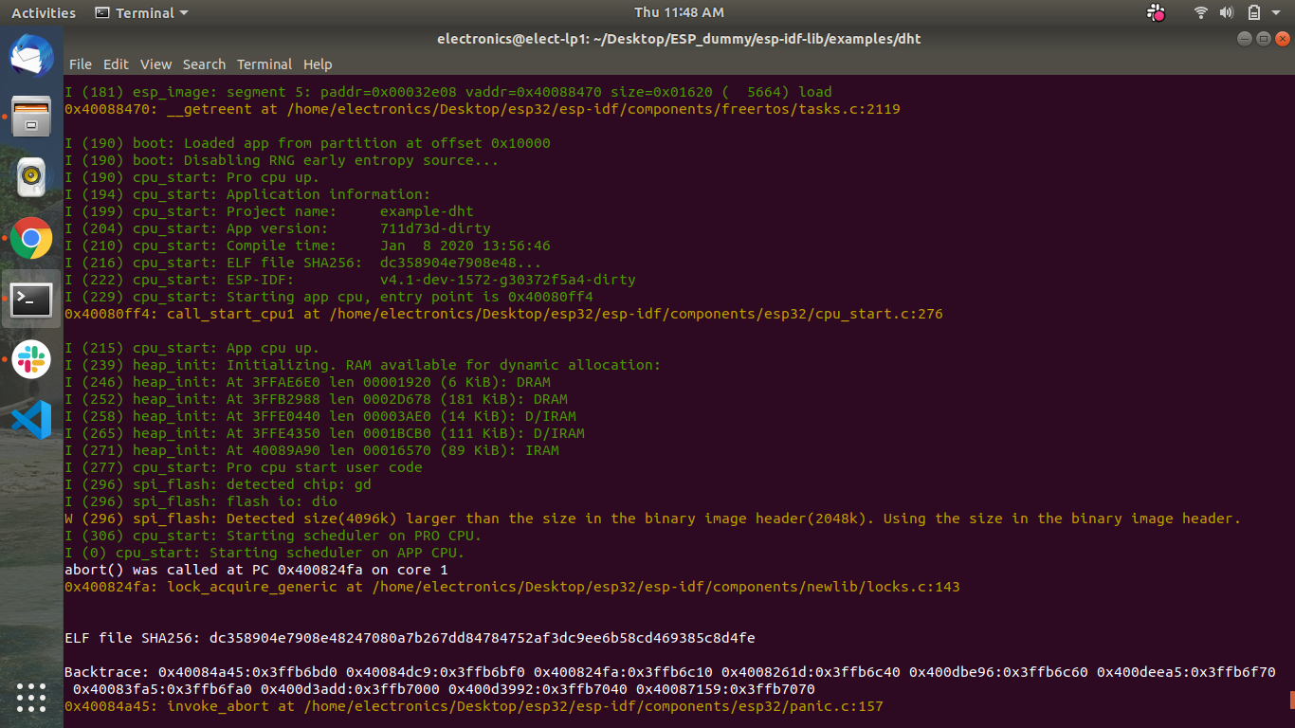Image resolution: width=1295 pixels, height=728 pixels.
Task: Launch Google Chrome from the dock
Action: click(31, 238)
